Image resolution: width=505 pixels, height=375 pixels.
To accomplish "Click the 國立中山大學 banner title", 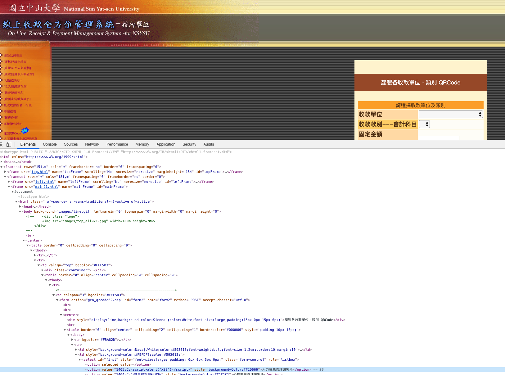I will tap(34, 8).
